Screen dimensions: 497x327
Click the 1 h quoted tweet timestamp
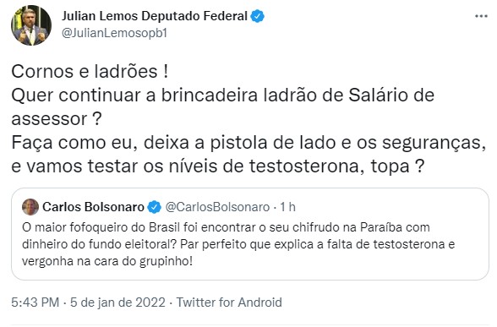287,207
